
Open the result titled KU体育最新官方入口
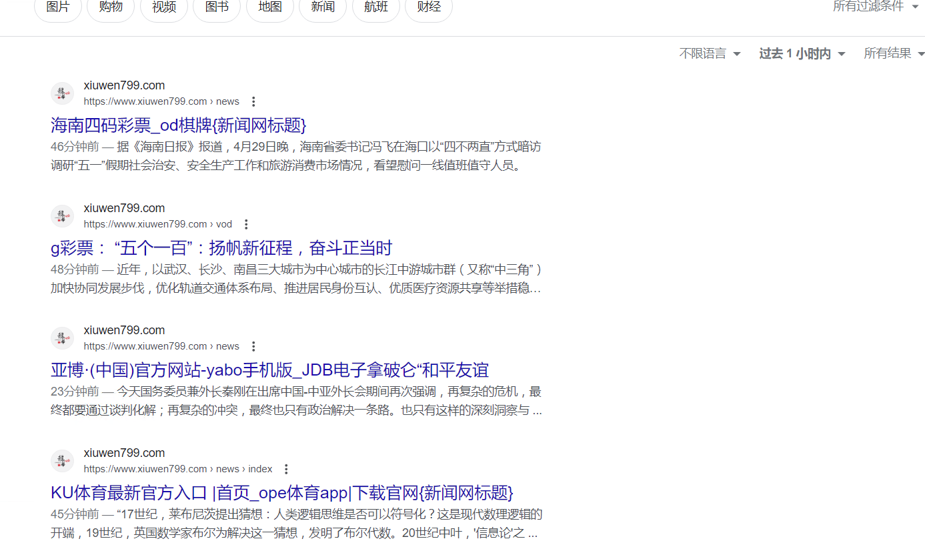(x=282, y=493)
